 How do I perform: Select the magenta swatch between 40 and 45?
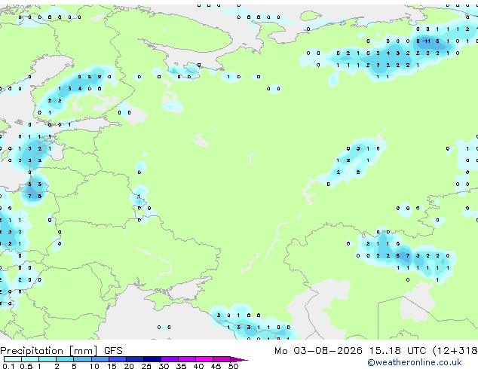click(204, 359)
